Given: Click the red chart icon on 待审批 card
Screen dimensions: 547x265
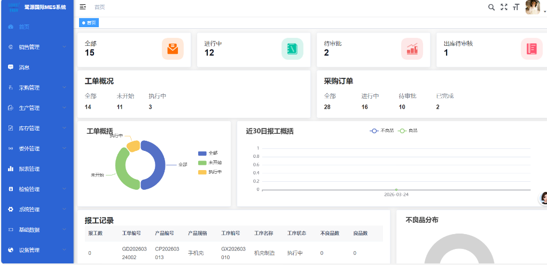Looking at the screenshot, I should [412, 49].
